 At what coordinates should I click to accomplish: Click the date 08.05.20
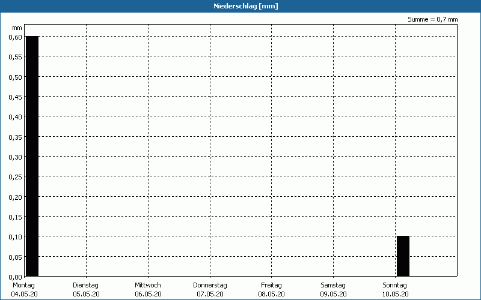point(272,294)
